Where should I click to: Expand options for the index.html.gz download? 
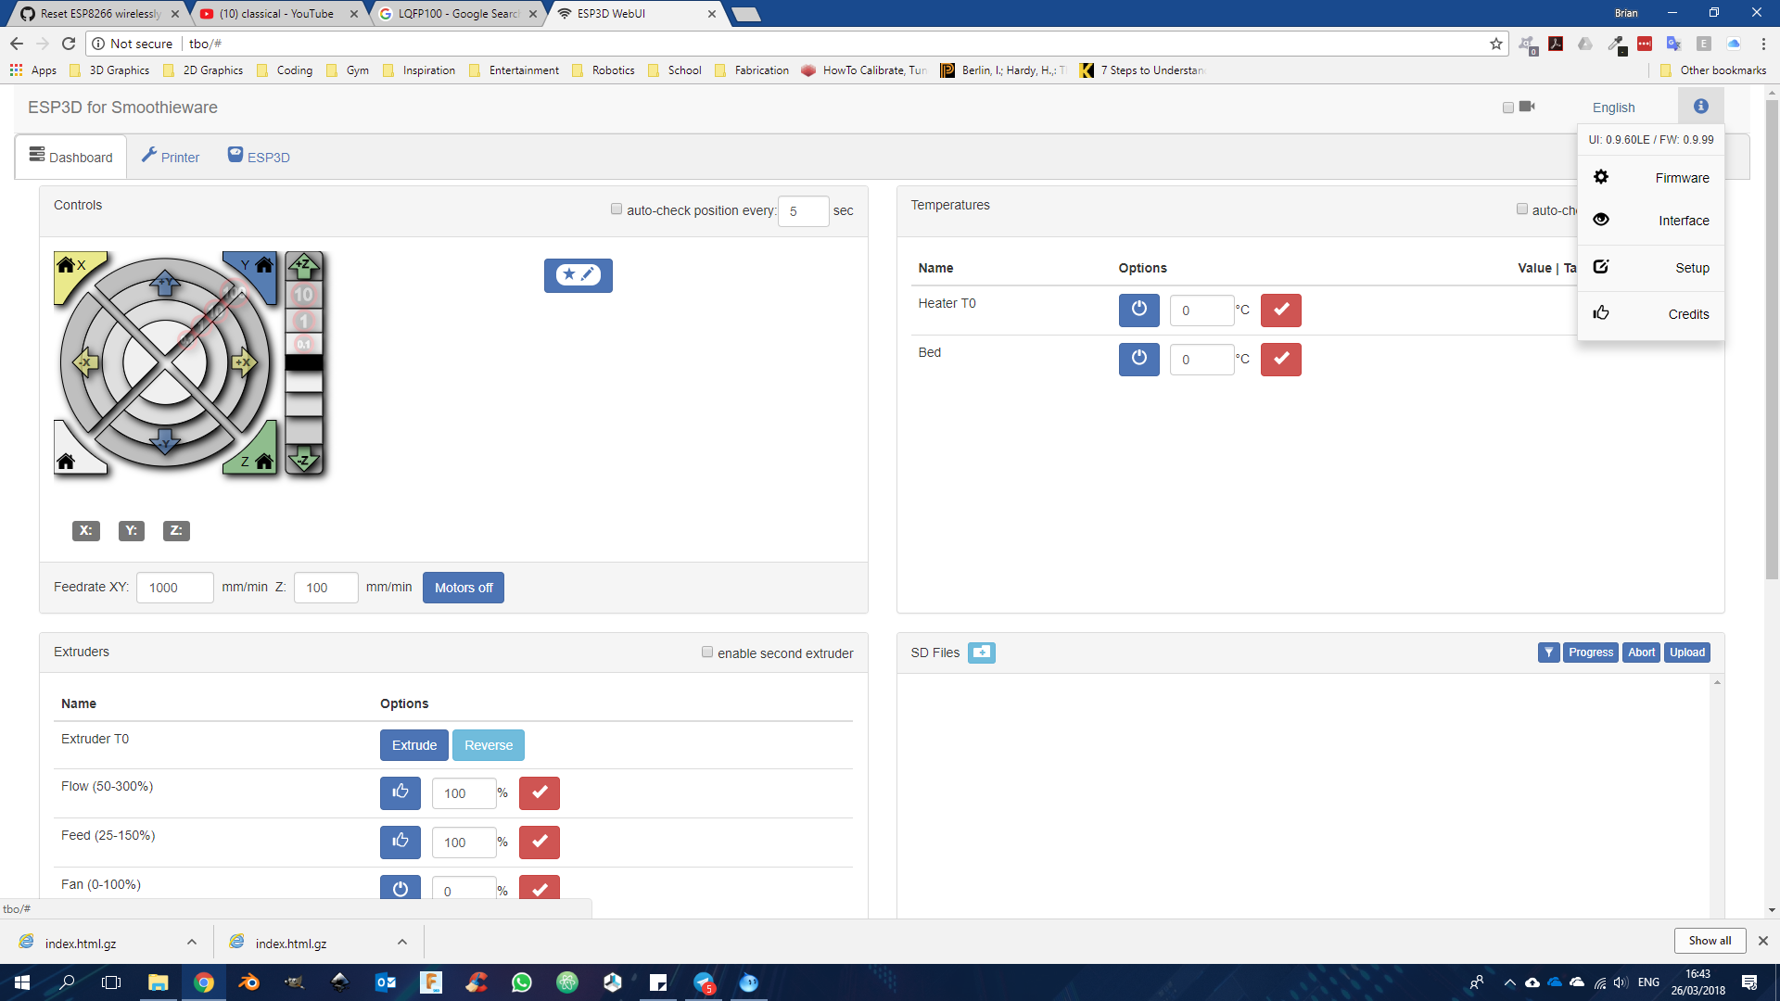tap(192, 942)
